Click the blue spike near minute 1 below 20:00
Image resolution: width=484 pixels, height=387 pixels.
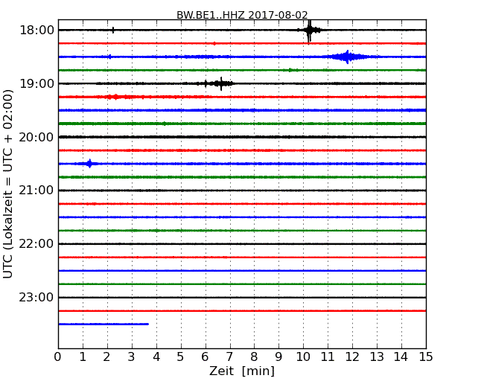[x=89, y=164]
